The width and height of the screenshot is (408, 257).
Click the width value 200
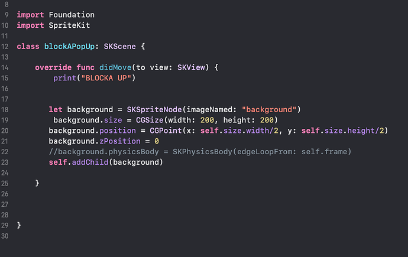tap(207, 120)
